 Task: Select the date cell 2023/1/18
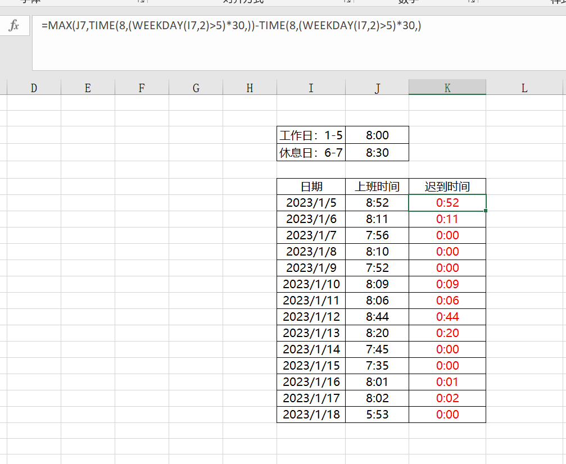point(311,414)
